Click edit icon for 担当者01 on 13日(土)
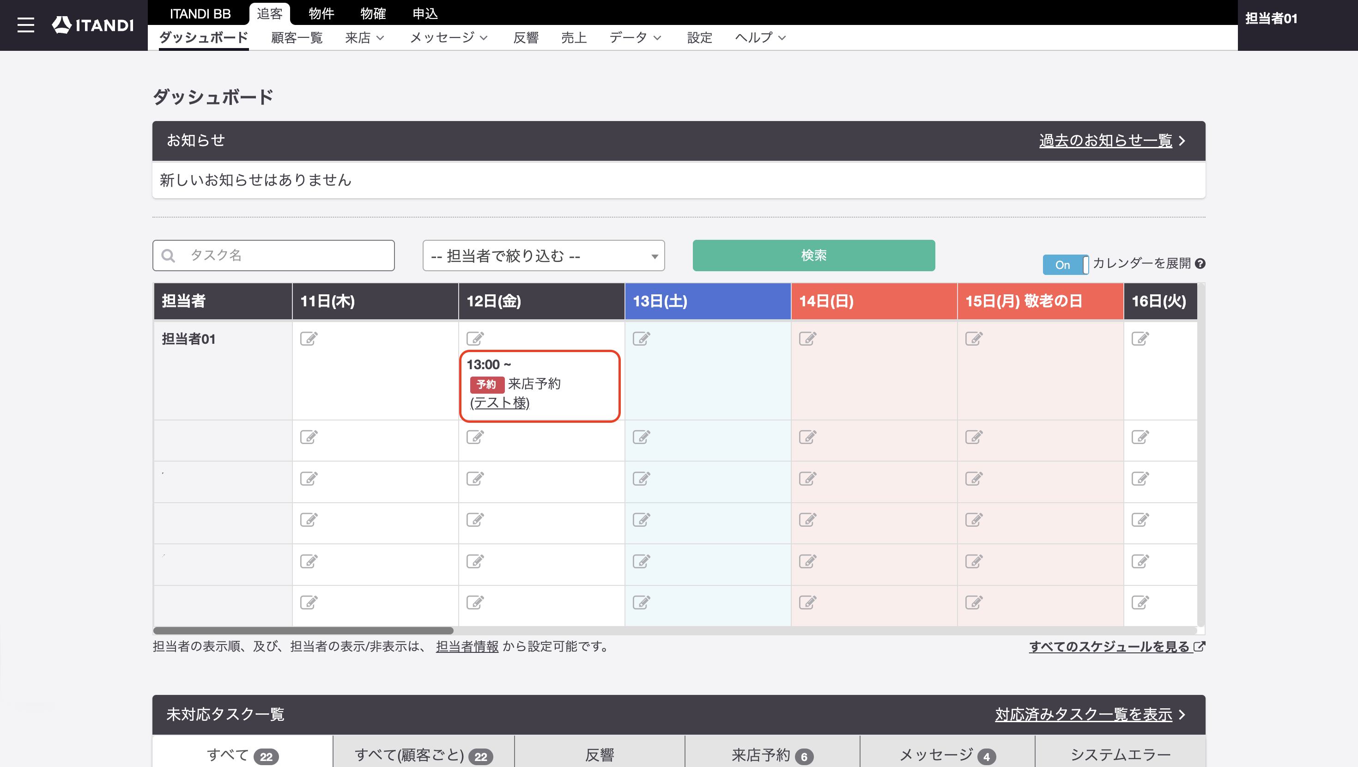The height and width of the screenshot is (767, 1358). [x=642, y=338]
